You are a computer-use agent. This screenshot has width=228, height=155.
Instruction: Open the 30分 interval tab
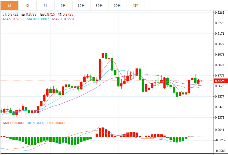pyautogui.click(x=99, y=6)
